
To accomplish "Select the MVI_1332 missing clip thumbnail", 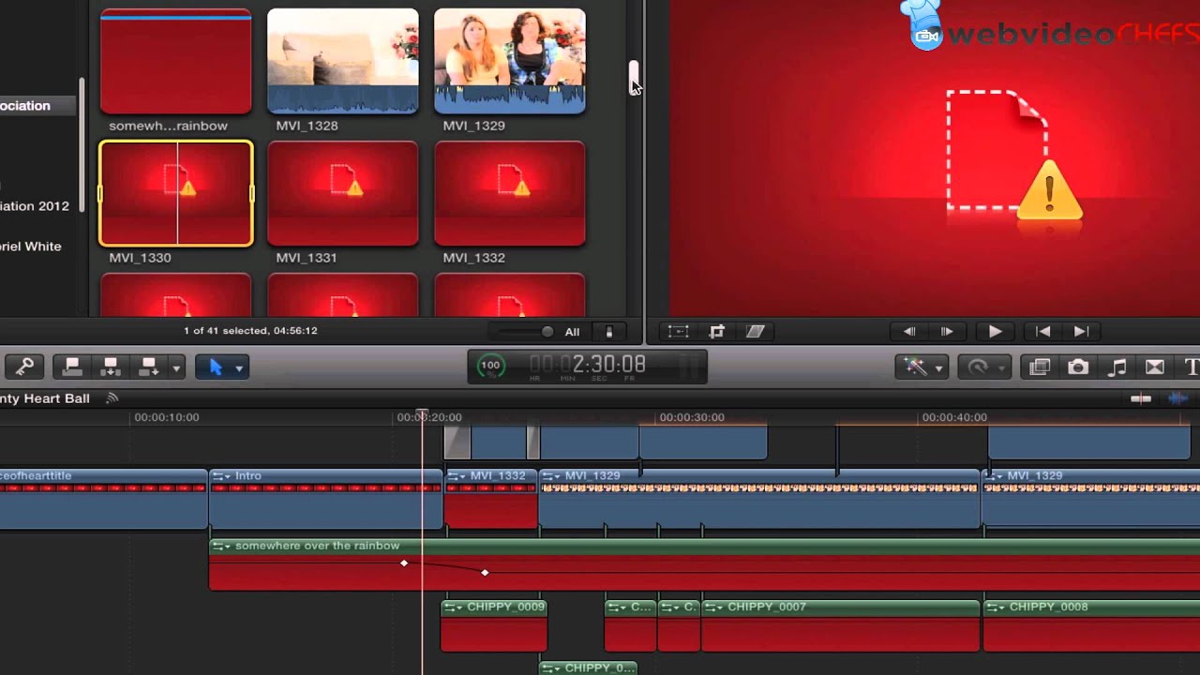I will [x=510, y=193].
